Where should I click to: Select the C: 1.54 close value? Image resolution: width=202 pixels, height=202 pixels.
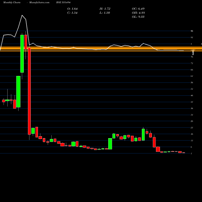click(72, 13)
